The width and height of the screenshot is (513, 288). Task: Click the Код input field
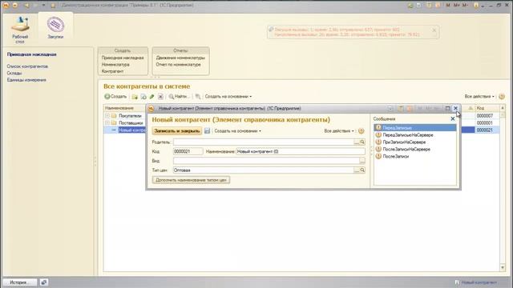coord(188,151)
